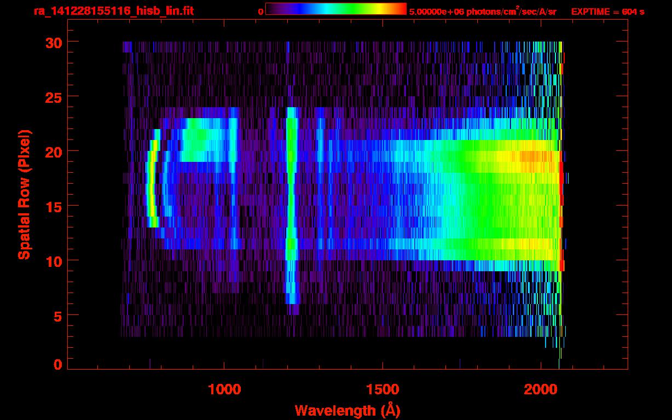Click the filename ra_141228155116_hisb_lin.fit
This screenshot has height=420, width=672.
coord(113,11)
